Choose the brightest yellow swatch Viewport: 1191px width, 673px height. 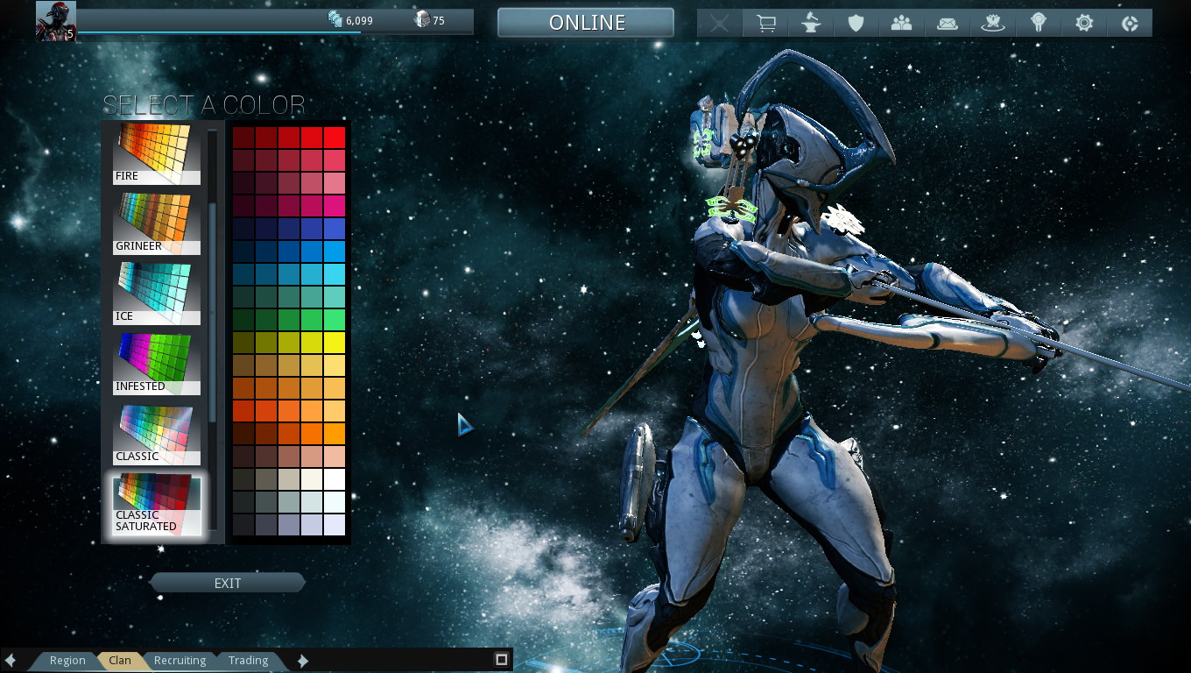[x=335, y=343]
